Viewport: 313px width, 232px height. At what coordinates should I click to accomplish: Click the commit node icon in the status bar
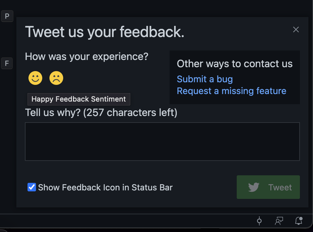coord(259,221)
